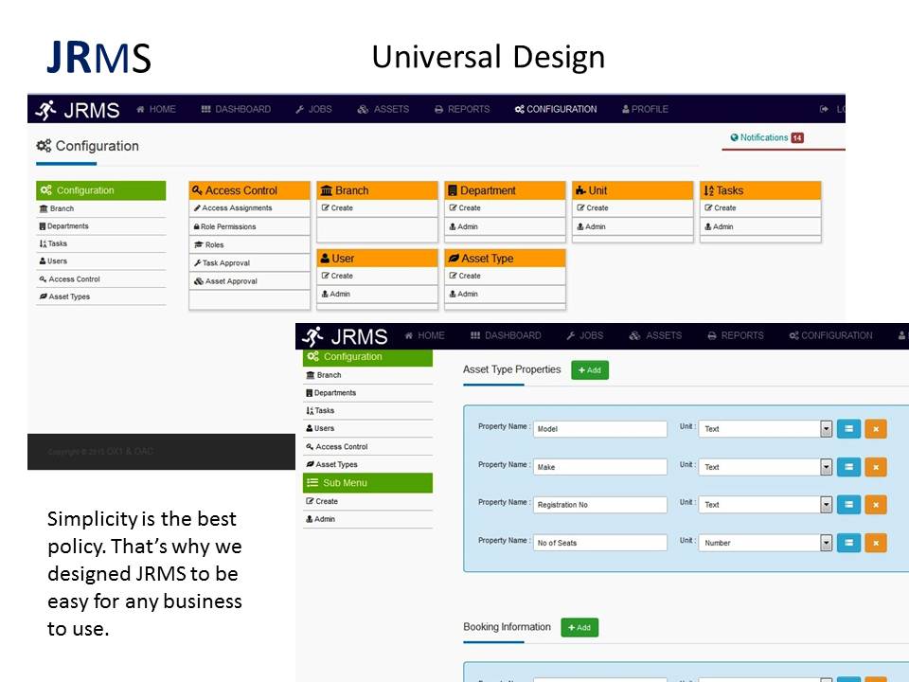Click the logout arrow icon in top navbar
This screenshot has width=909, height=682.
coord(824,109)
